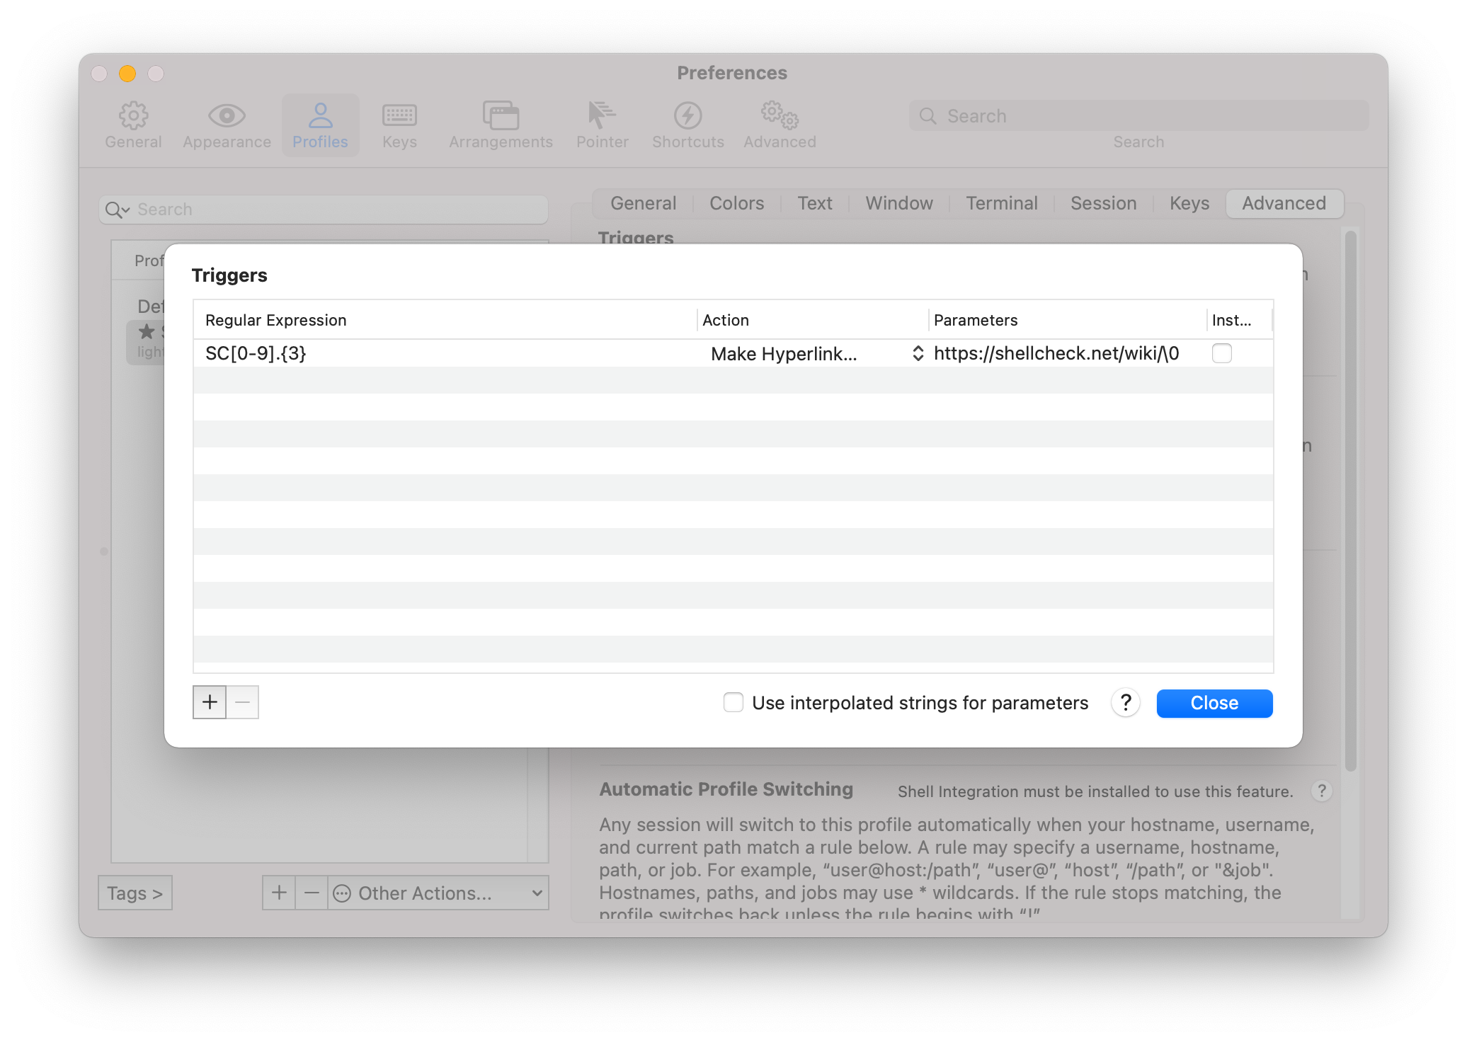The height and width of the screenshot is (1042, 1467).
Task: Open the General preferences gear icon
Action: [x=133, y=115]
